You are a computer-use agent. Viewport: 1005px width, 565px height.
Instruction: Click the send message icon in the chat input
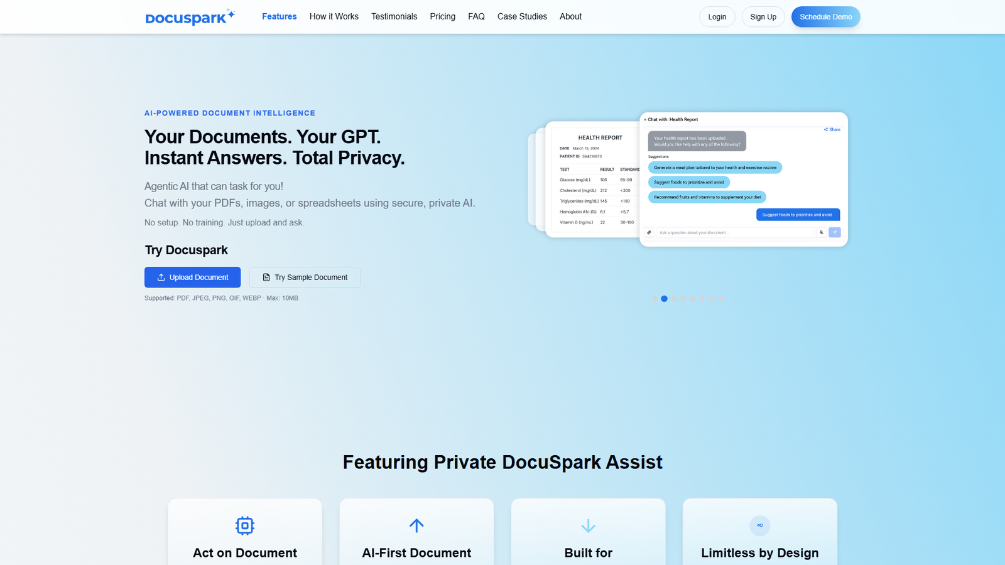(834, 232)
